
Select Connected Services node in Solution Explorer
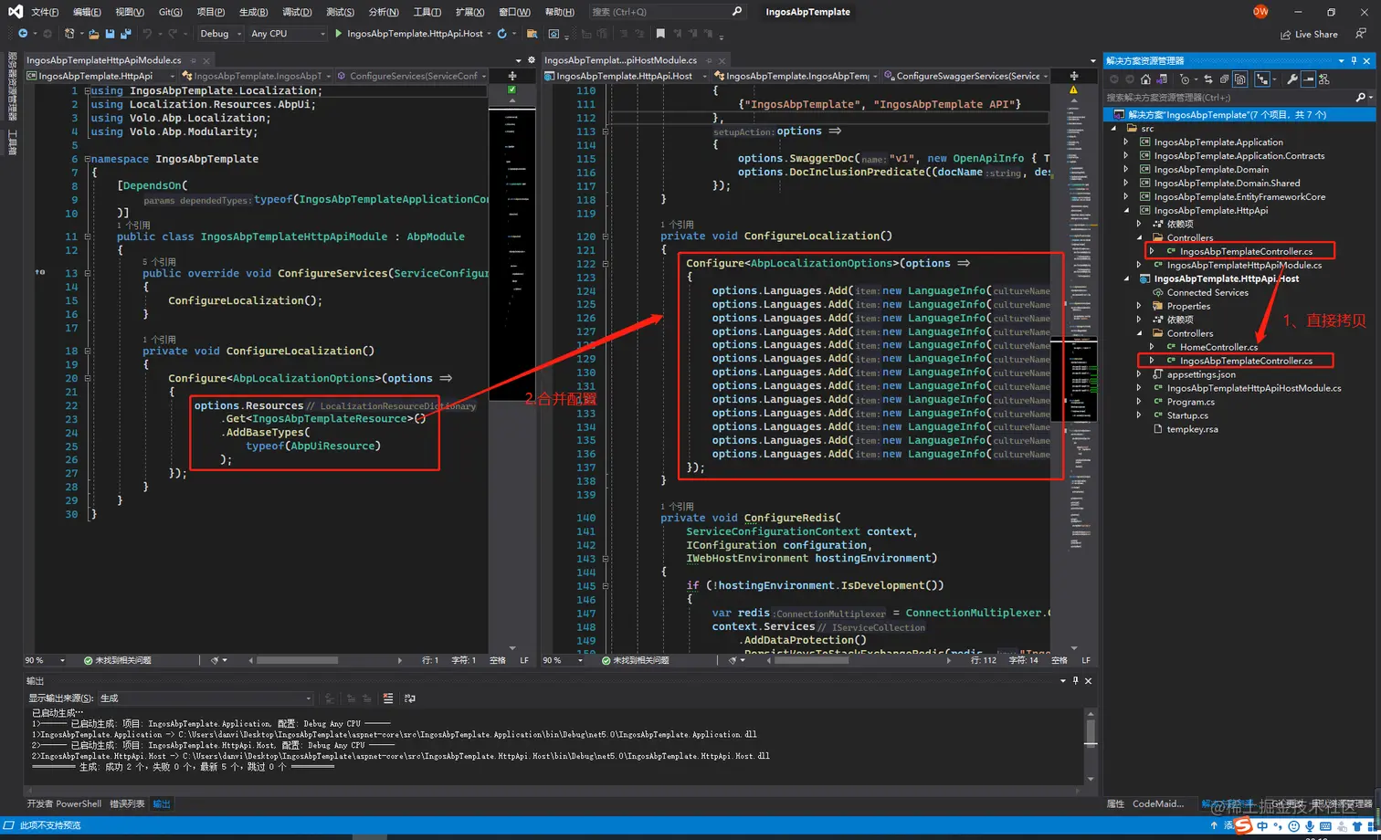[1207, 293]
